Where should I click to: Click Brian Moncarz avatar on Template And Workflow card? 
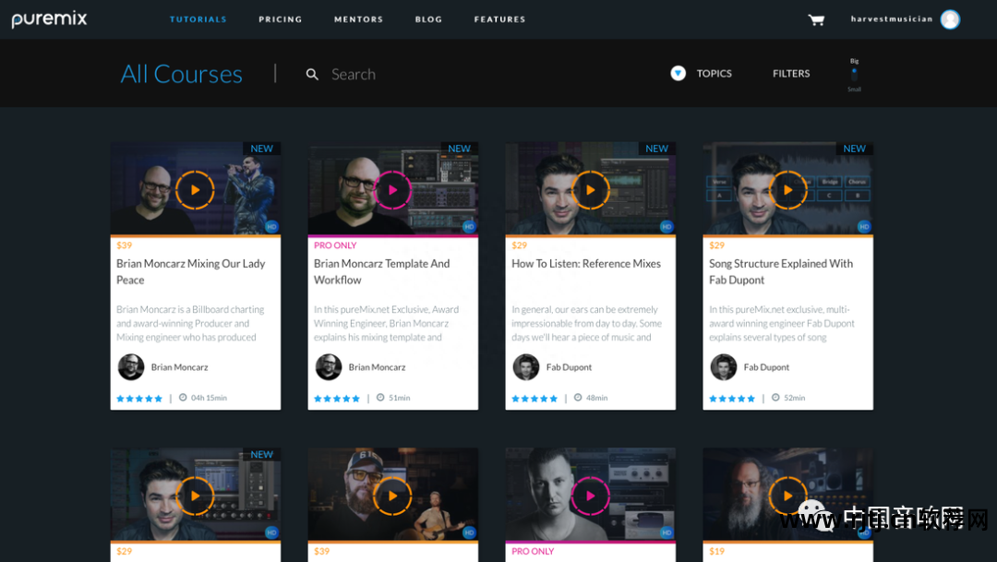tap(329, 367)
